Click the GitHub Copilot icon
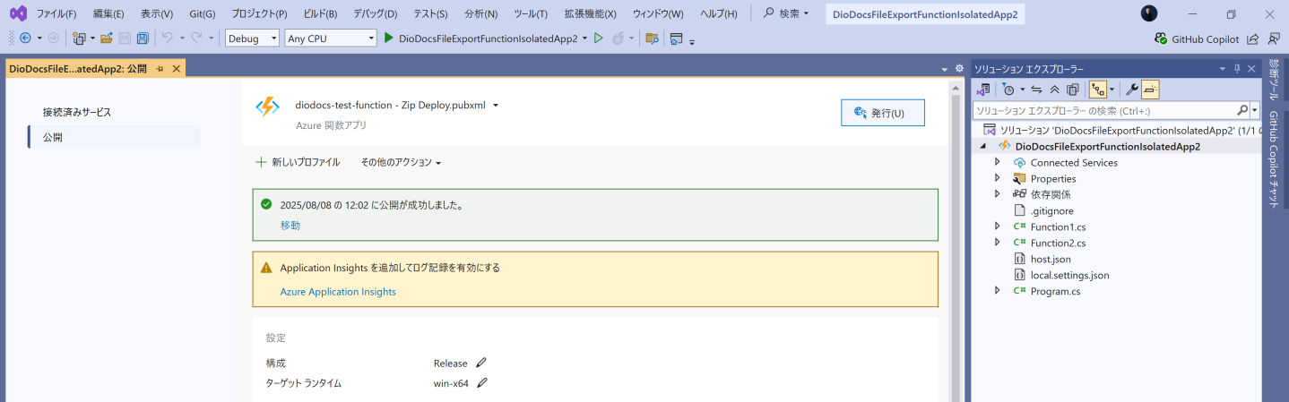 (x=1162, y=38)
